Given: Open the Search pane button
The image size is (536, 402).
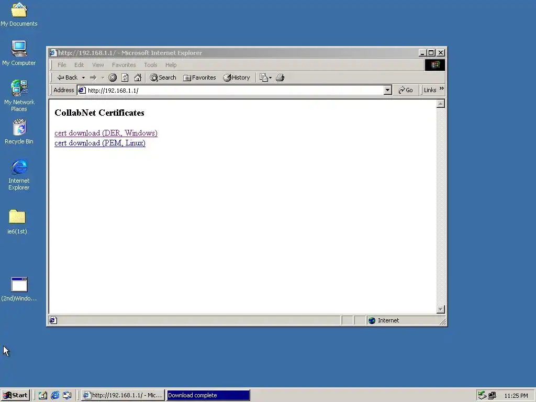Looking at the screenshot, I should click(163, 77).
